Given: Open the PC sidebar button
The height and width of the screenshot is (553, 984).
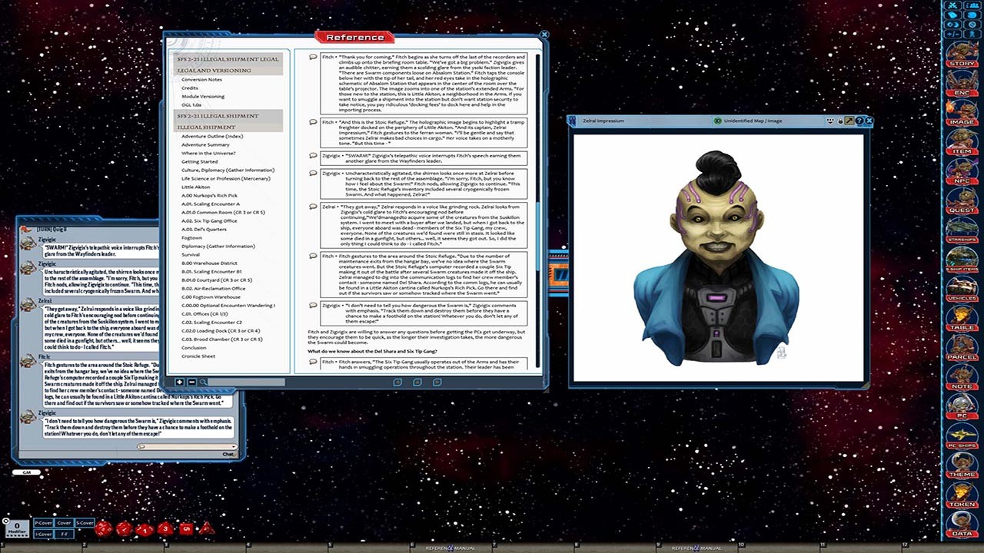Looking at the screenshot, I should pos(962,407).
